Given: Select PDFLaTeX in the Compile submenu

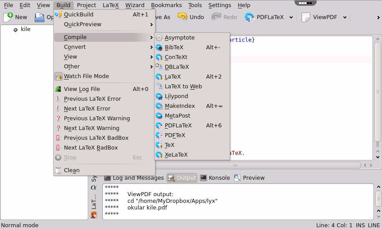Looking at the screenshot, I should 192,125.
